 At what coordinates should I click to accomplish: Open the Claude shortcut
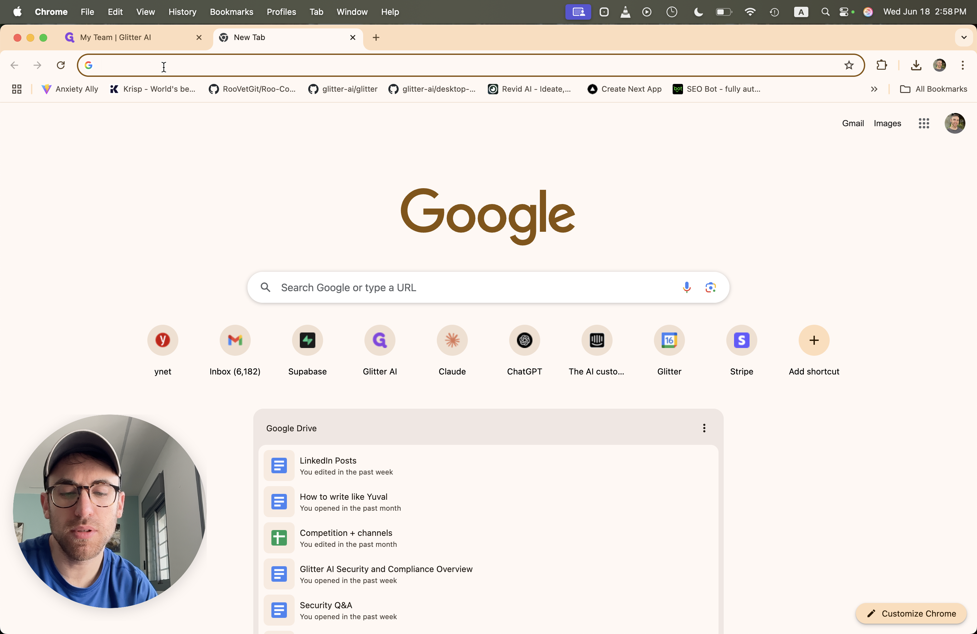pos(452,340)
